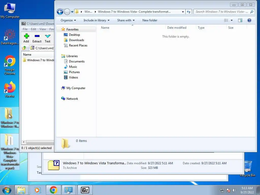260x195 pixels.
Task: Open the Windows Start menu
Action: 7,190
